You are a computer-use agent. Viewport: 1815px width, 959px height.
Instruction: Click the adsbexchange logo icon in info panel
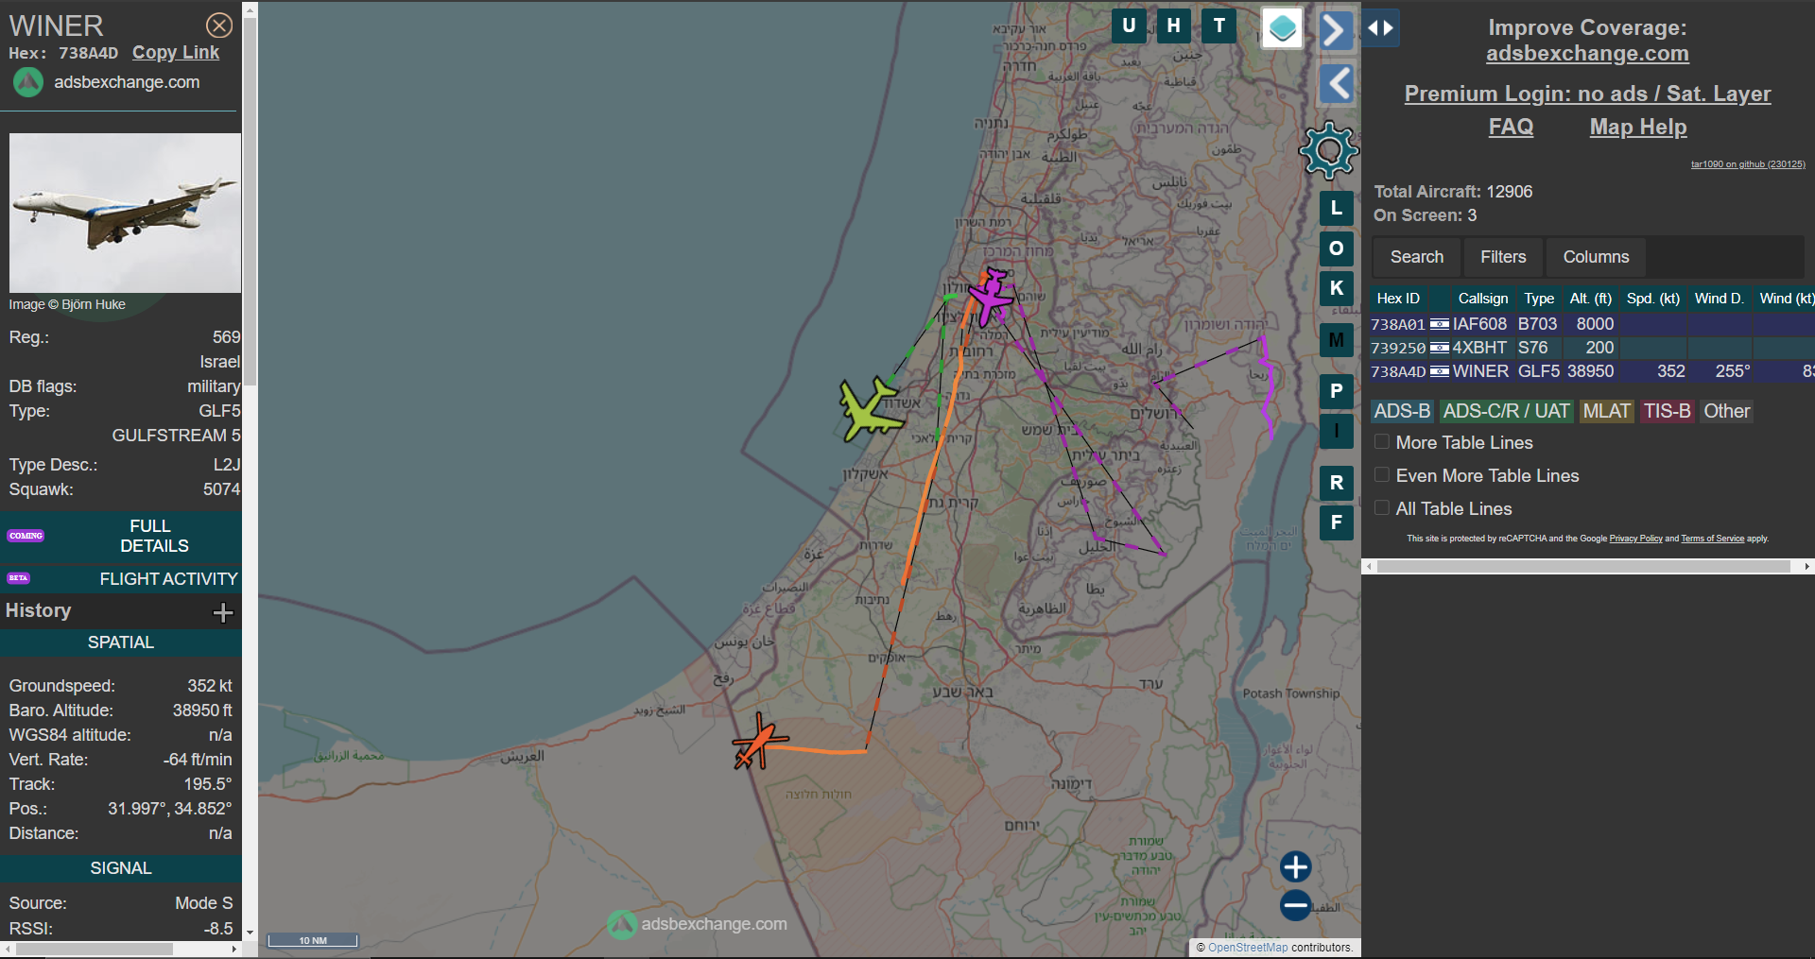coord(27,83)
